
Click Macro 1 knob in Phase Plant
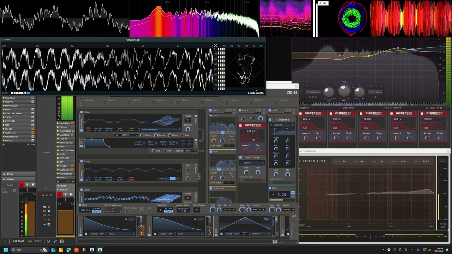(x=104, y=102)
